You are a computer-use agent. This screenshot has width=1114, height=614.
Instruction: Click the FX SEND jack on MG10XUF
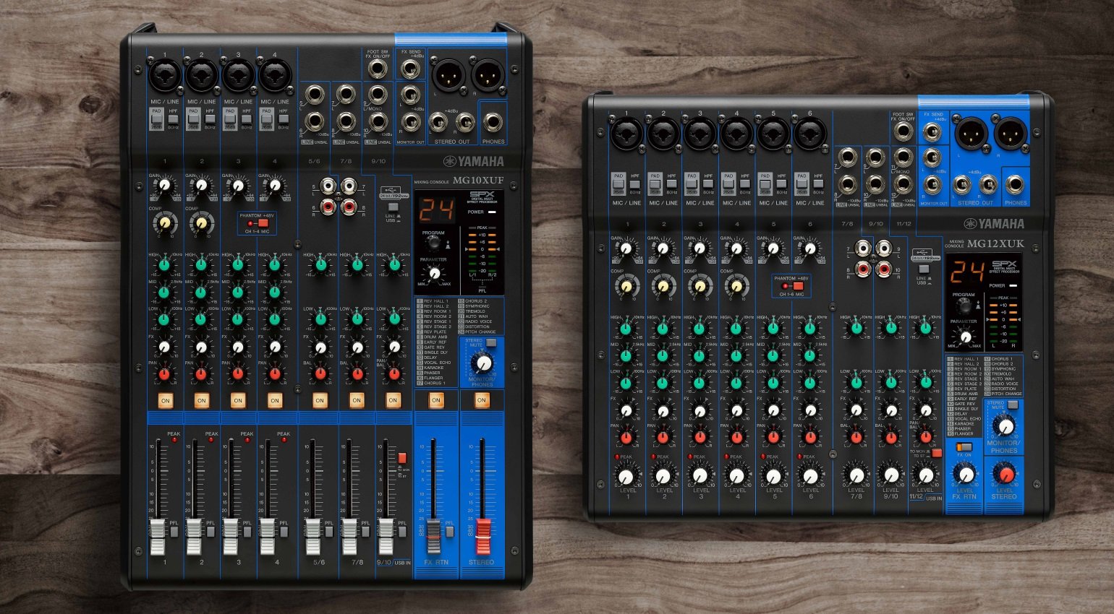[411, 69]
